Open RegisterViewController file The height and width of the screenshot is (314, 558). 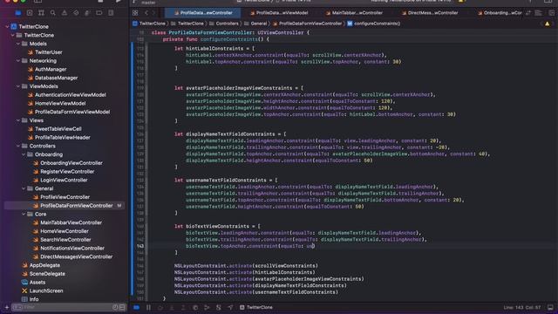[67, 172]
